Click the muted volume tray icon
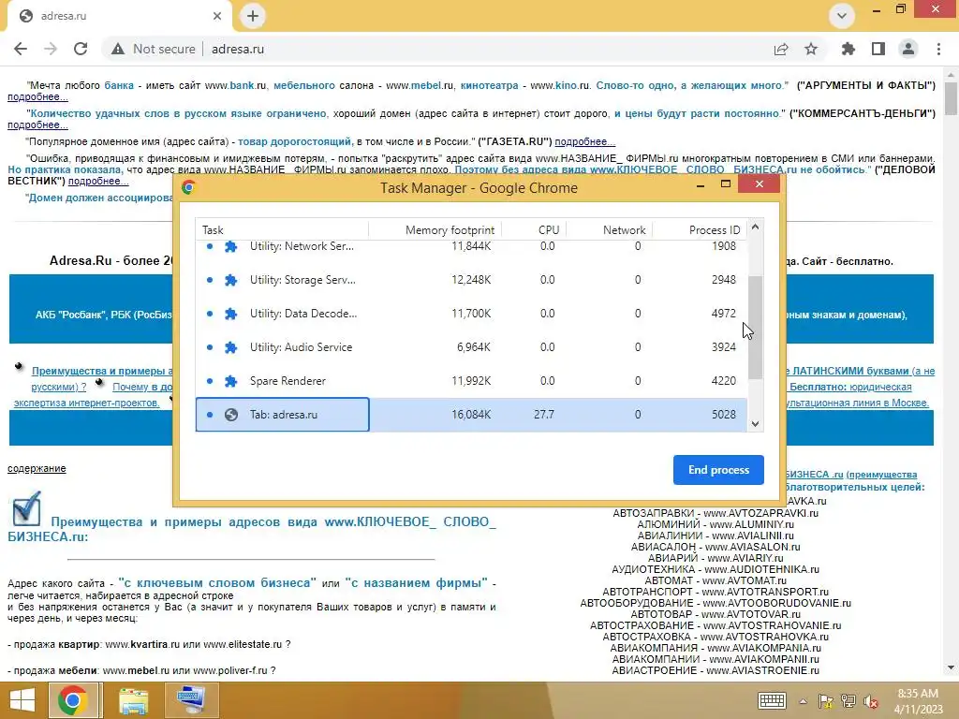This screenshot has width=959, height=719. 870,701
